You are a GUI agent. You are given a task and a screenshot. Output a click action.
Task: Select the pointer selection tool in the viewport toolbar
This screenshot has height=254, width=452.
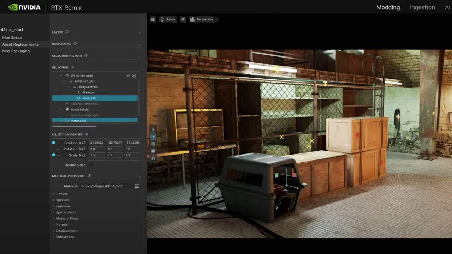(153, 129)
